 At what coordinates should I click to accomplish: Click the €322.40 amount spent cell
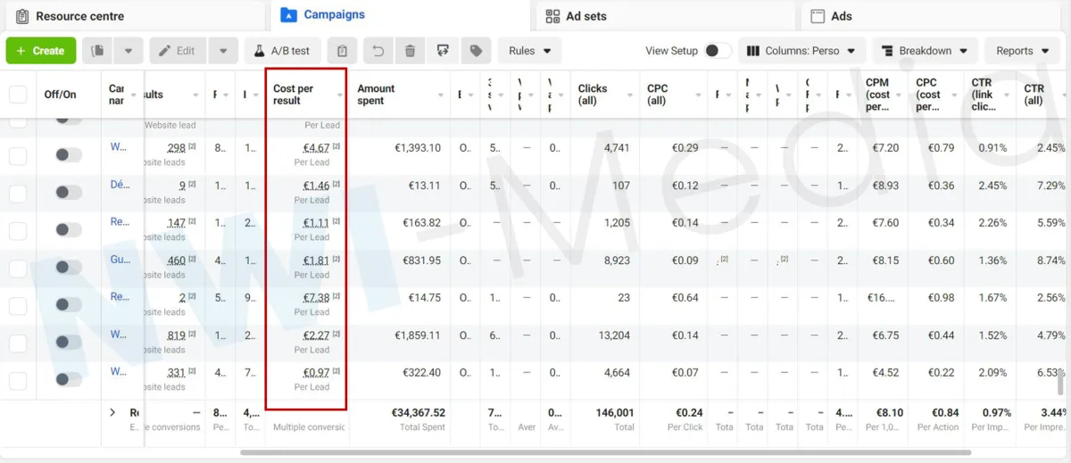[421, 373]
